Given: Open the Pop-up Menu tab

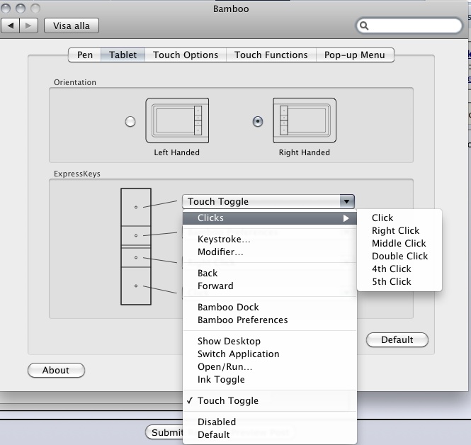Looking at the screenshot, I should (x=355, y=55).
